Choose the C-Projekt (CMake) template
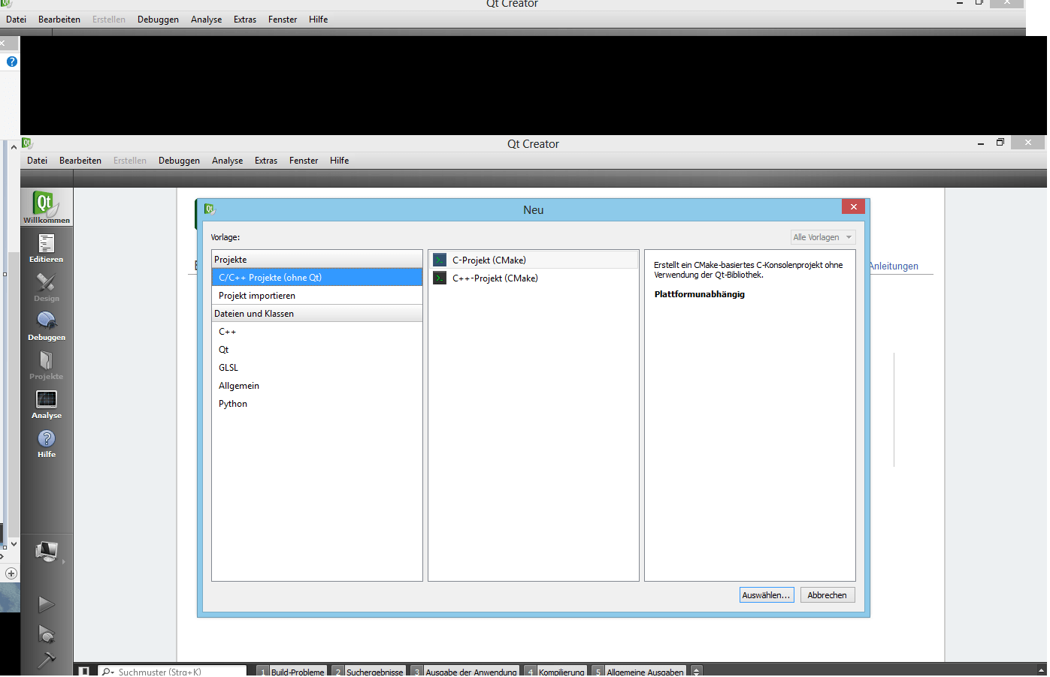1050x677 pixels. click(x=534, y=260)
